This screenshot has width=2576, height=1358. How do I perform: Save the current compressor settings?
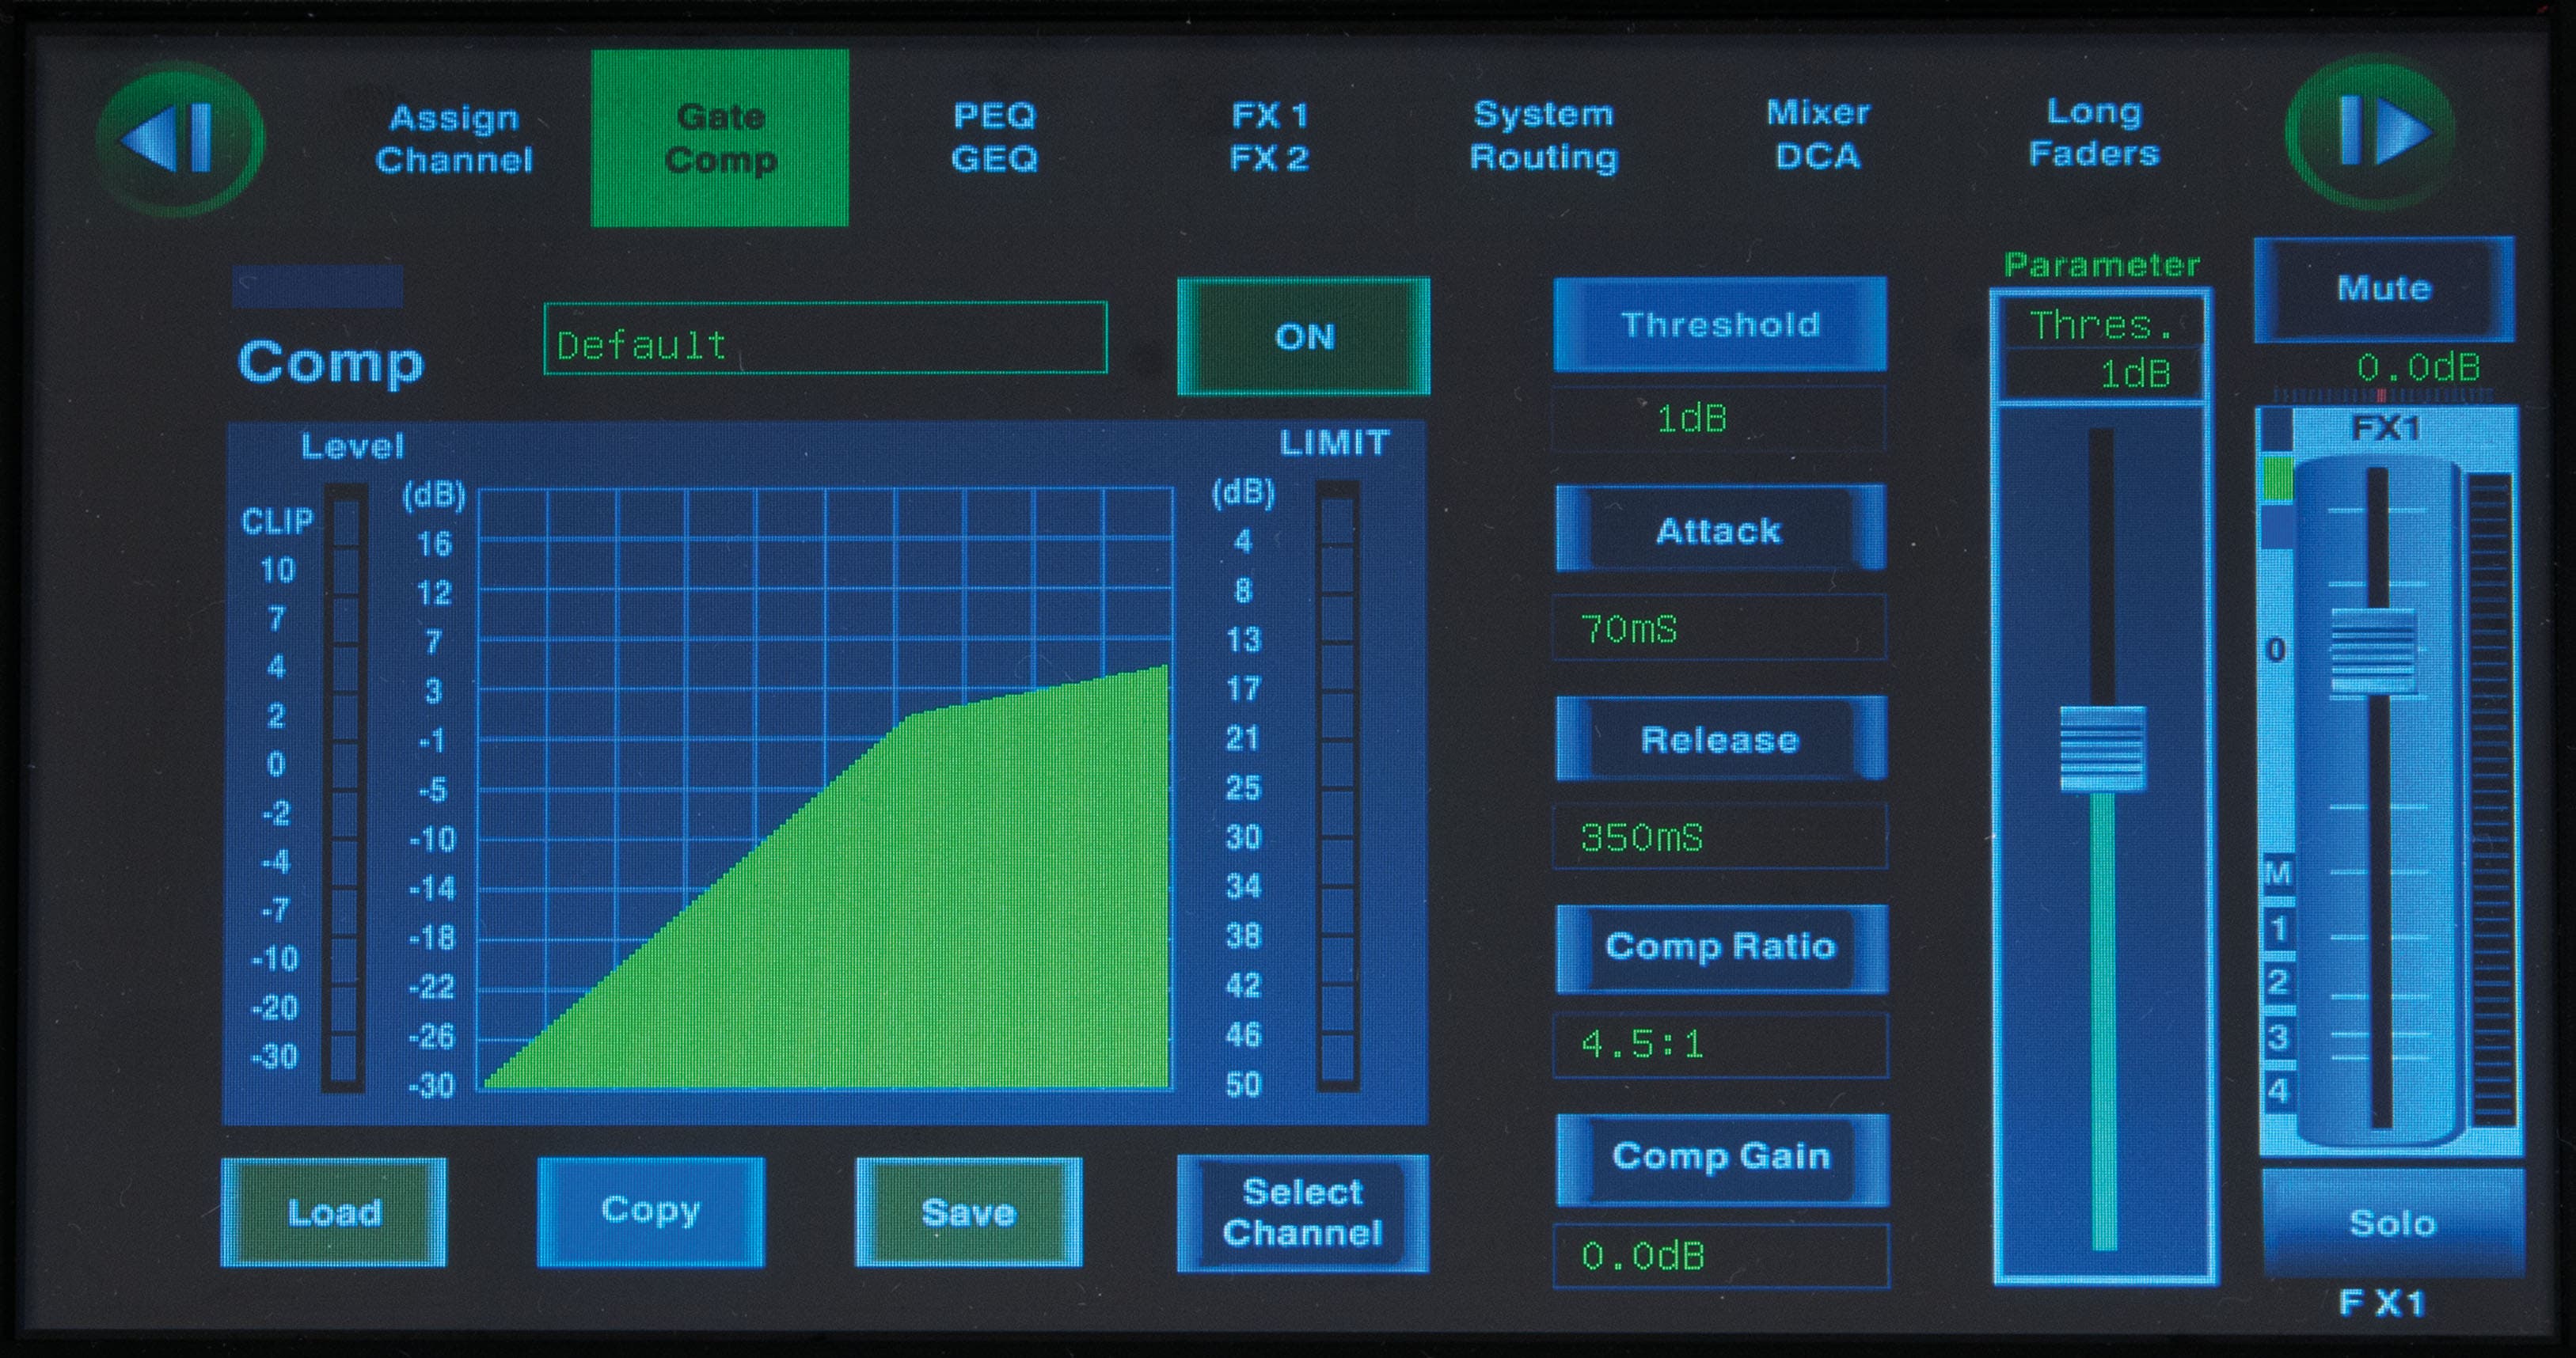pos(968,1213)
